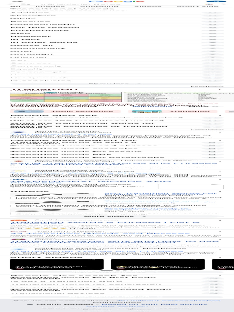
Task: Open Merriam-Webster 33 Transition Words result
Action: pyautogui.click(x=100, y=234)
